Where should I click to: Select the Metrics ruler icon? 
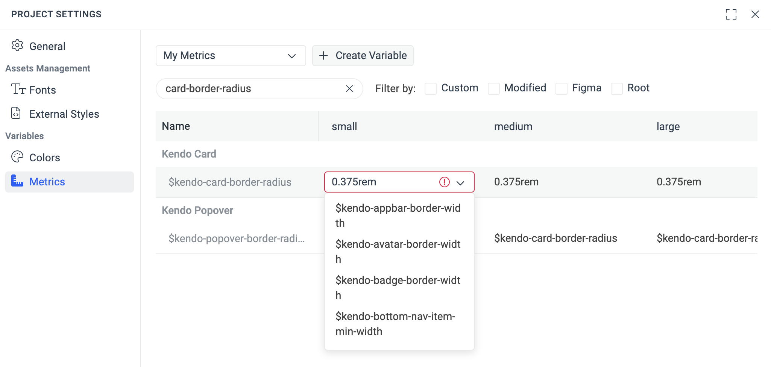(16, 182)
